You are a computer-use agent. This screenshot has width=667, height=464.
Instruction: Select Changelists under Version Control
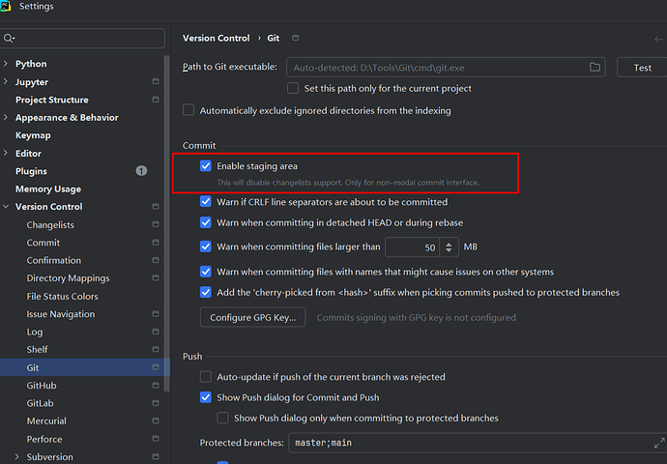click(x=50, y=224)
